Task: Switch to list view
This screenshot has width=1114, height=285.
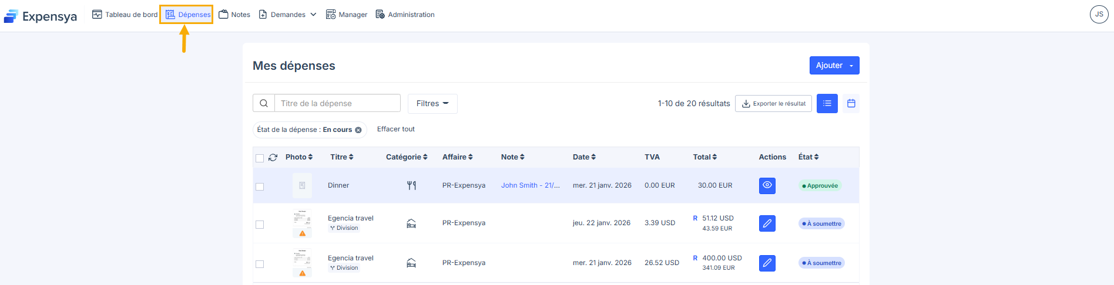Action: point(827,103)
